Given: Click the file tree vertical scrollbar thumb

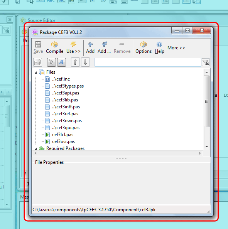Looking at the screenshot, I should 207,101.
